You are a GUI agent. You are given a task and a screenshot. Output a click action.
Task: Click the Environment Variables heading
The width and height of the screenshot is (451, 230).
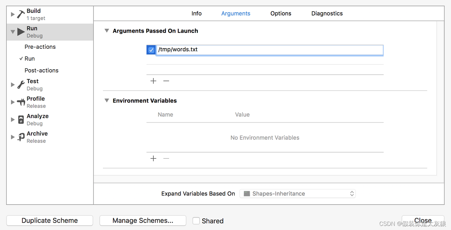[x=145, y=101]
